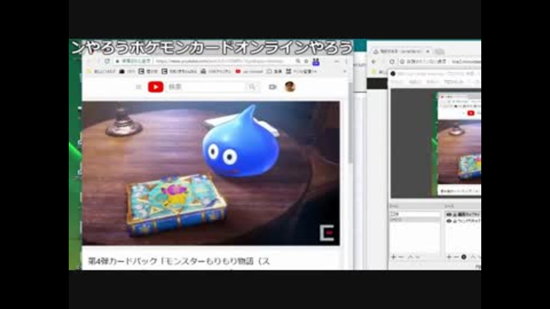
Task: Remove the source with the sources minus button
Action: coord(456,257)
